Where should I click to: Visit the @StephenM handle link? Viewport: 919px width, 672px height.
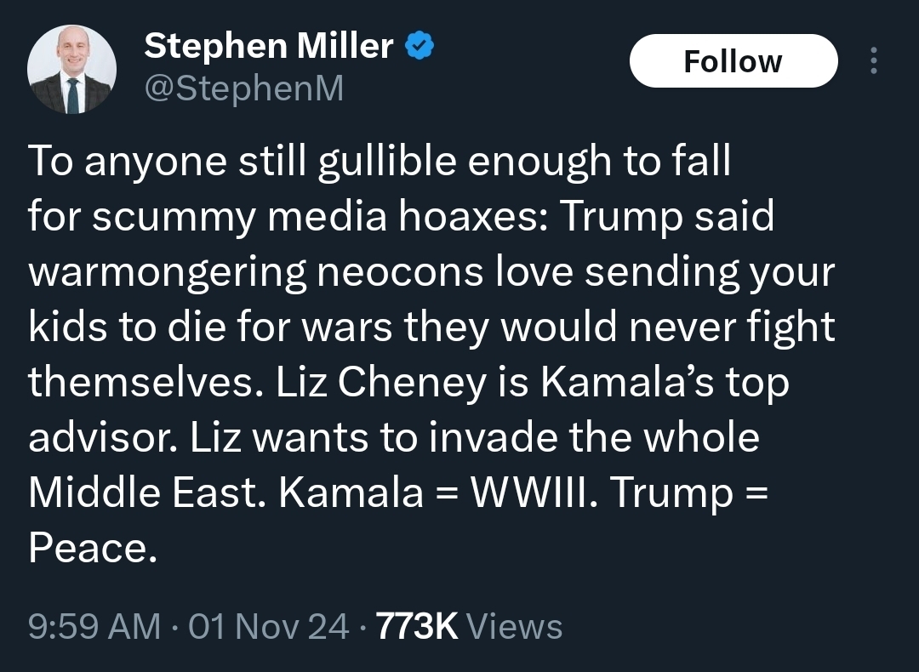243,88
